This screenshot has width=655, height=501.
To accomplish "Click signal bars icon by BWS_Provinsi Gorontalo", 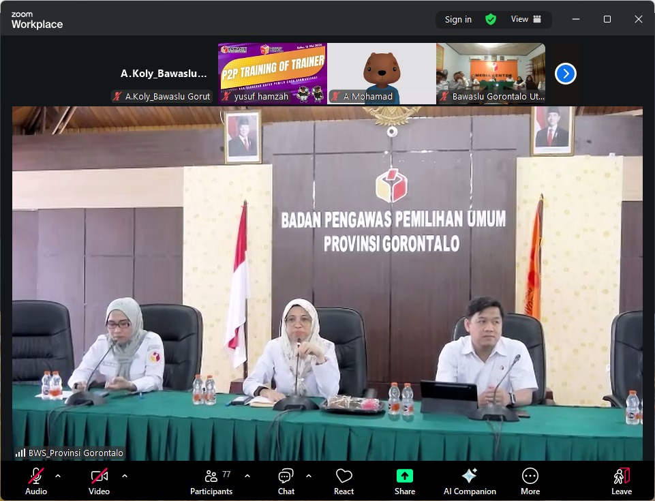I will click(20, 453).
